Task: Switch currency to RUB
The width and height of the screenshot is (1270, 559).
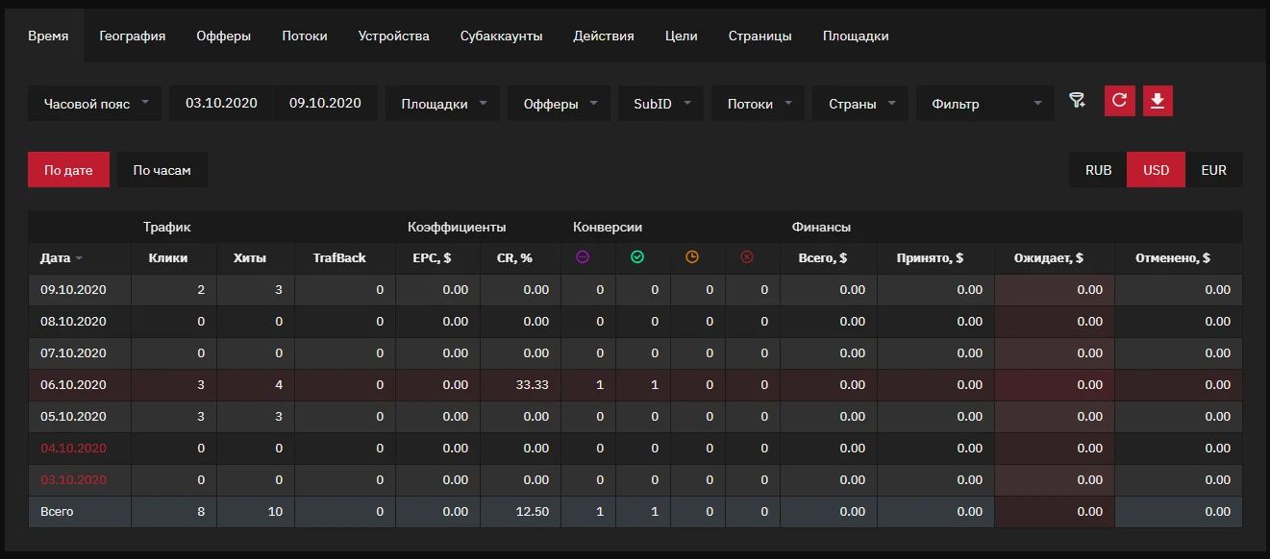Action: 1098,170
